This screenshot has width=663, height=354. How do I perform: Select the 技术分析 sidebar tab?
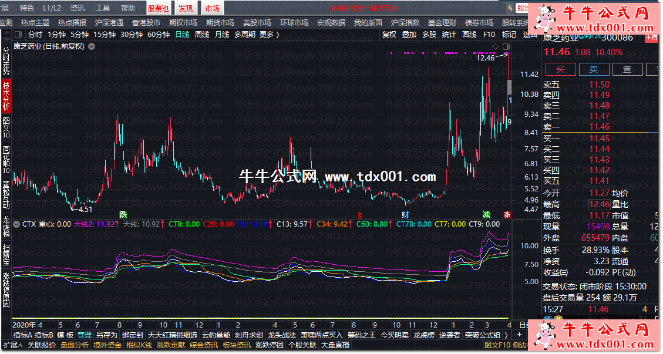point(6,96)
